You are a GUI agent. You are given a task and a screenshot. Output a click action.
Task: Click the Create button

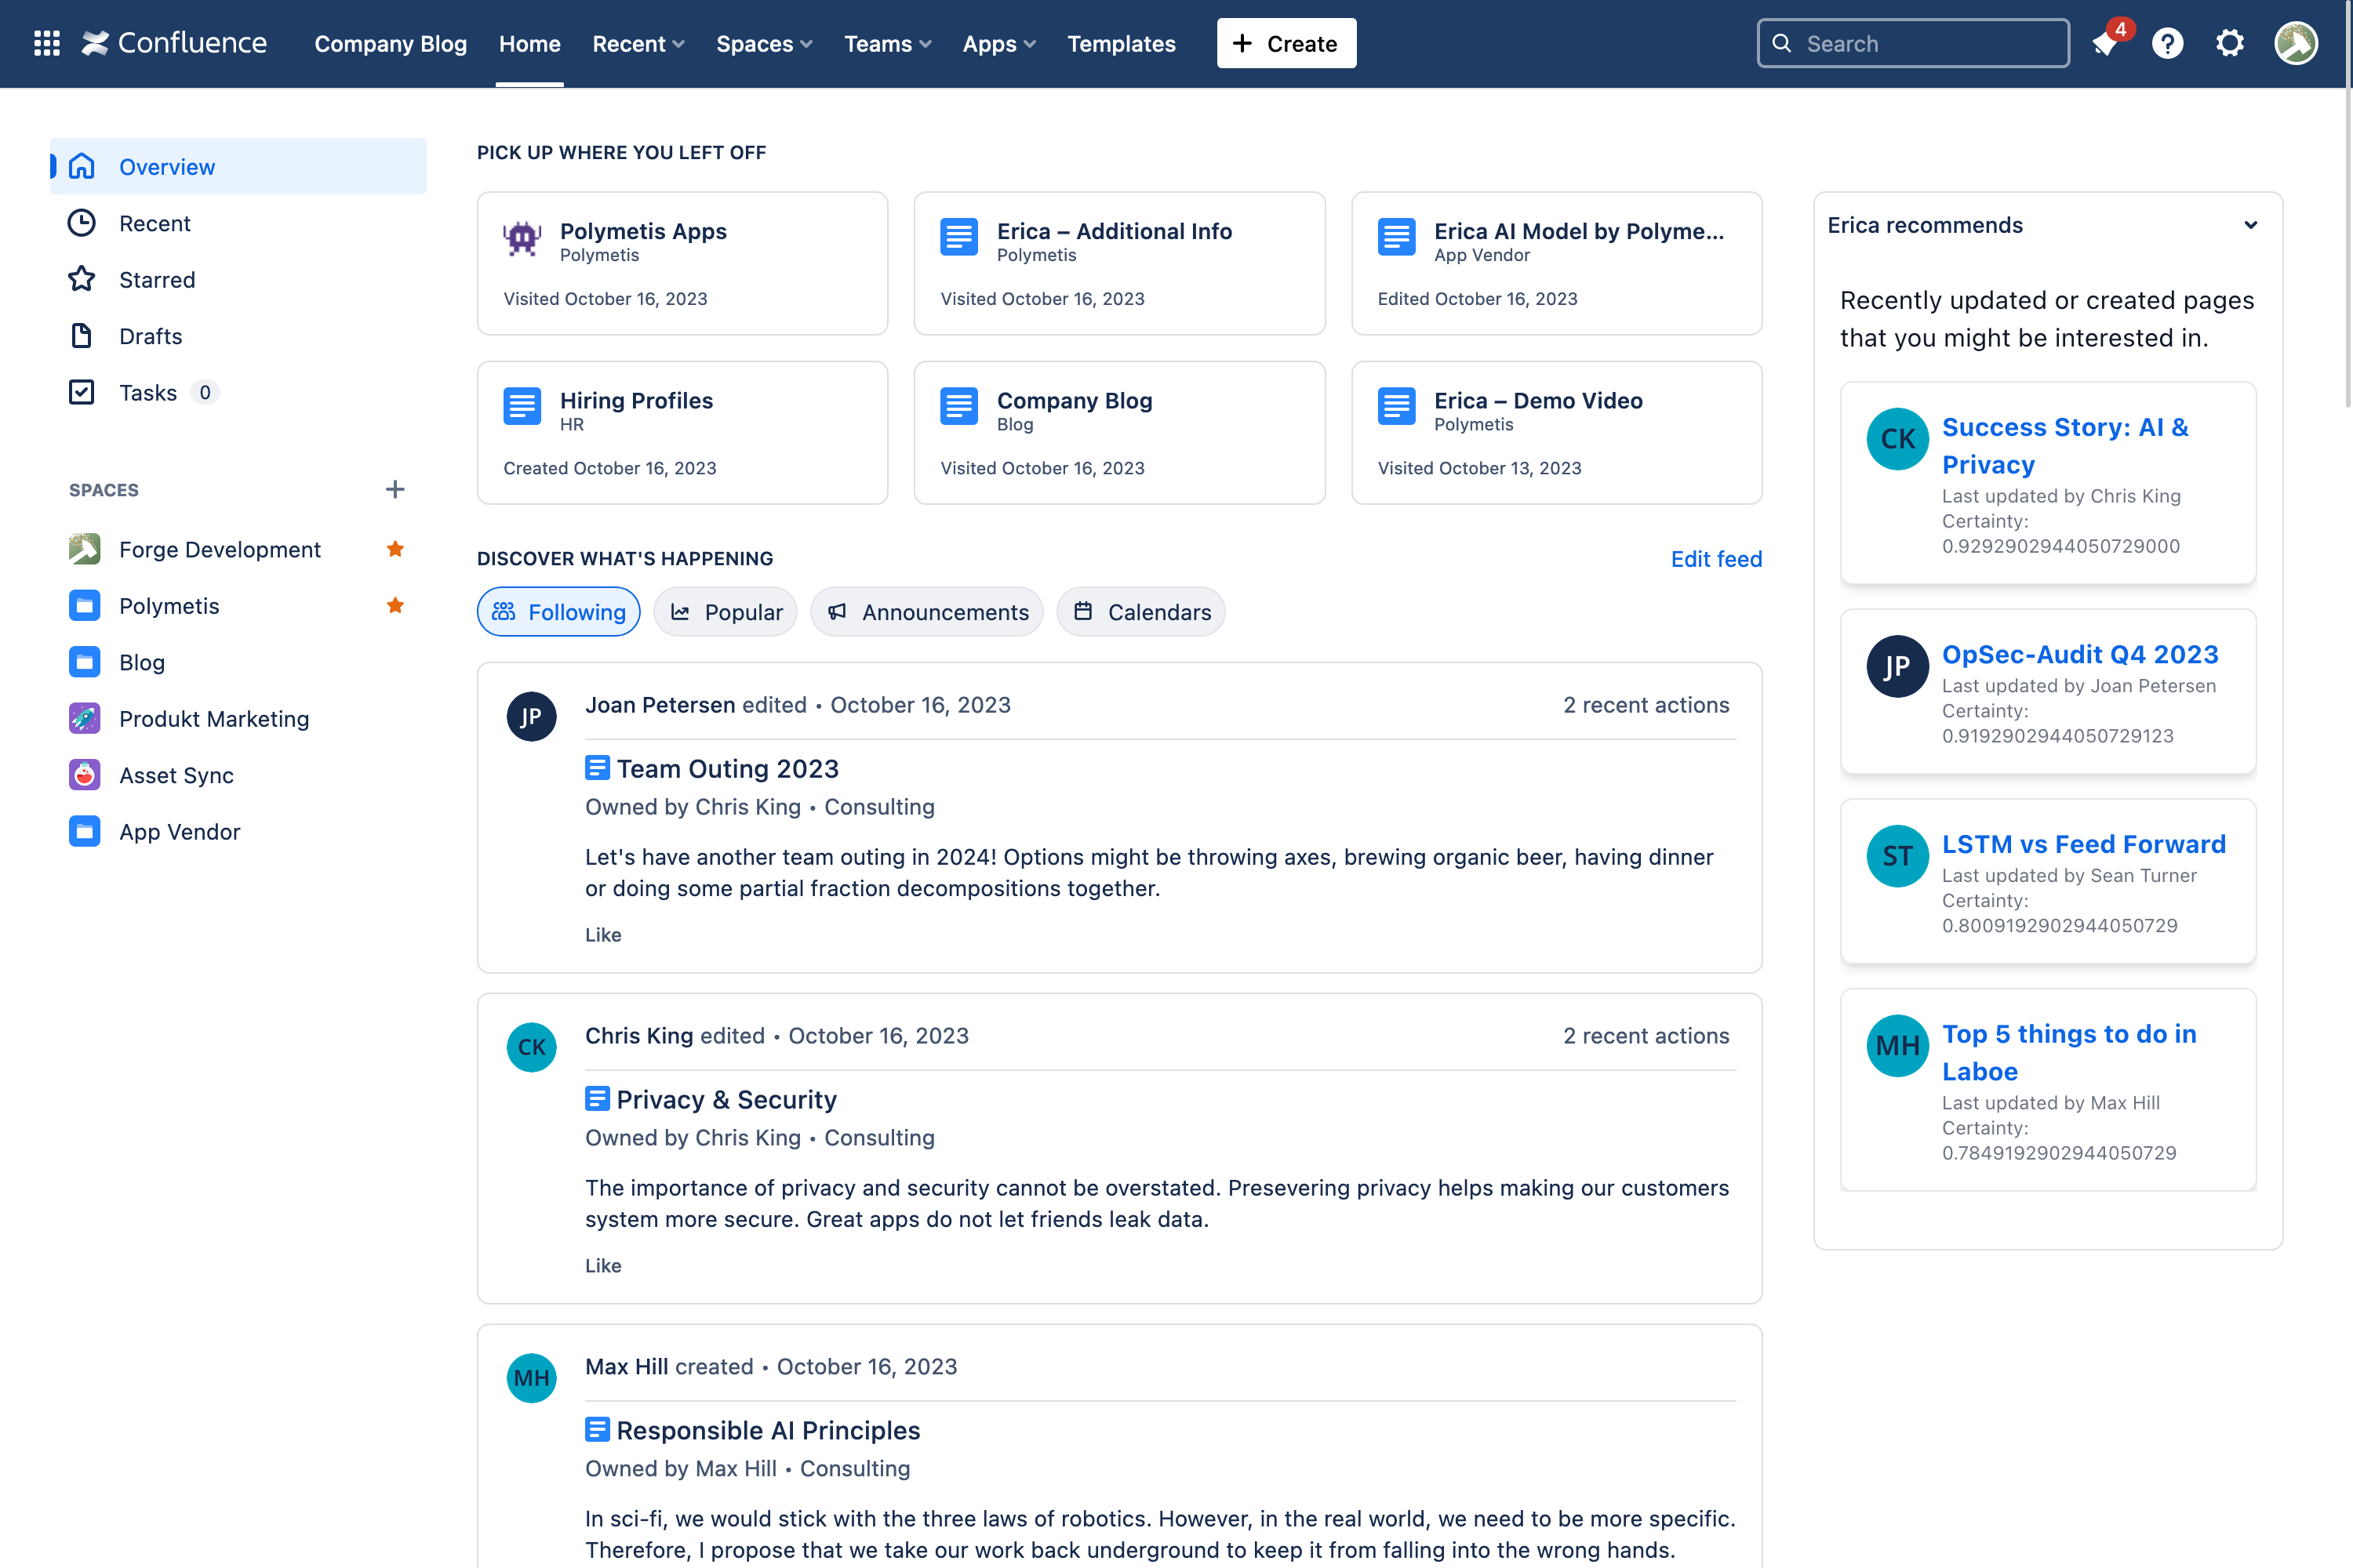click(1286, 43)
